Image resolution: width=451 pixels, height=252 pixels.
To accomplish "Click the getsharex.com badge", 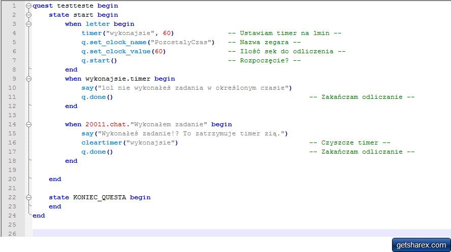I will coord(421,245).
